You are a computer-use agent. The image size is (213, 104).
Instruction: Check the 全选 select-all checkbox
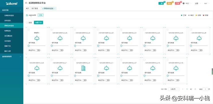point(27,23)
